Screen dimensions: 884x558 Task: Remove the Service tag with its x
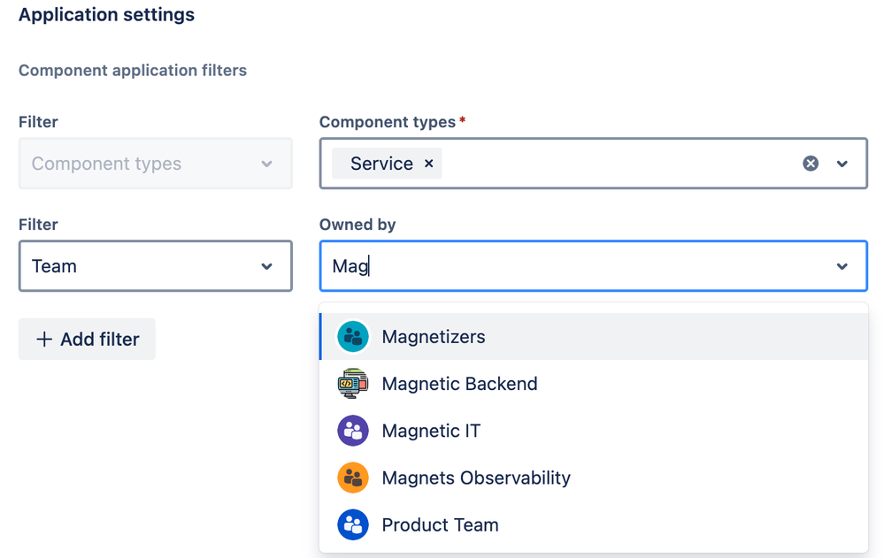[x=429, y=164]
